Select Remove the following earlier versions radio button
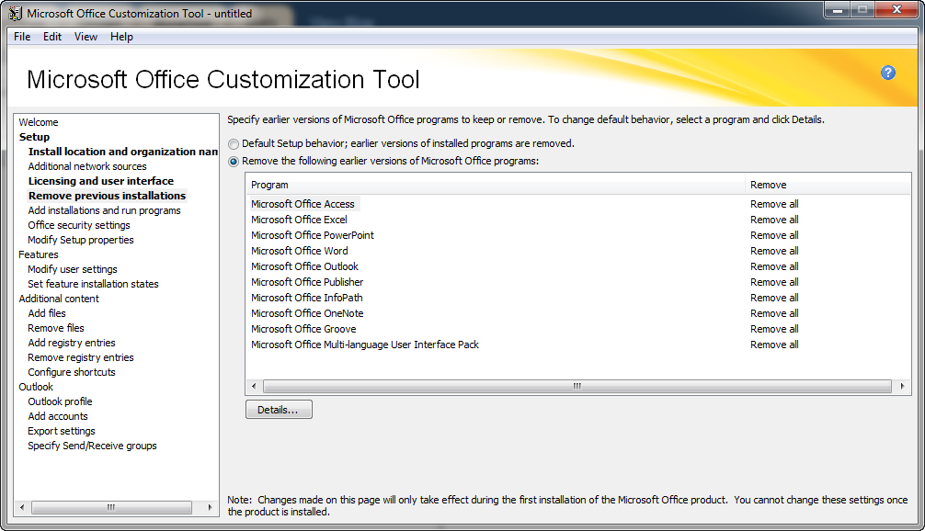Image resolution: width=925 pixels, height=531 pixels. click(x=234, y=162)
